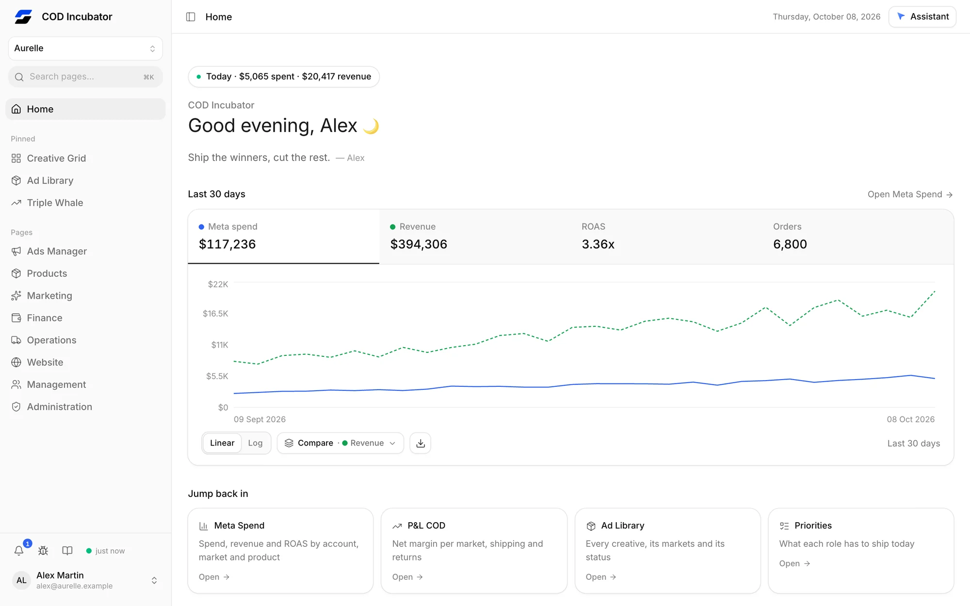This screenshot has width=970, height=606.
Task: Click the Website globe icon
Action: [16, 363]
